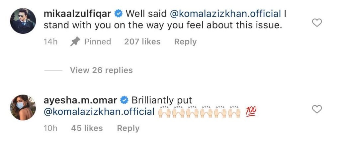The image size is (340, 147).
Task: Click the 14h timestamp
Action: click(51, 42)
